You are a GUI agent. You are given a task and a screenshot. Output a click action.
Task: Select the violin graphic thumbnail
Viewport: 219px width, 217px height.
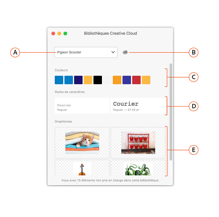click(x=82, y=168)
